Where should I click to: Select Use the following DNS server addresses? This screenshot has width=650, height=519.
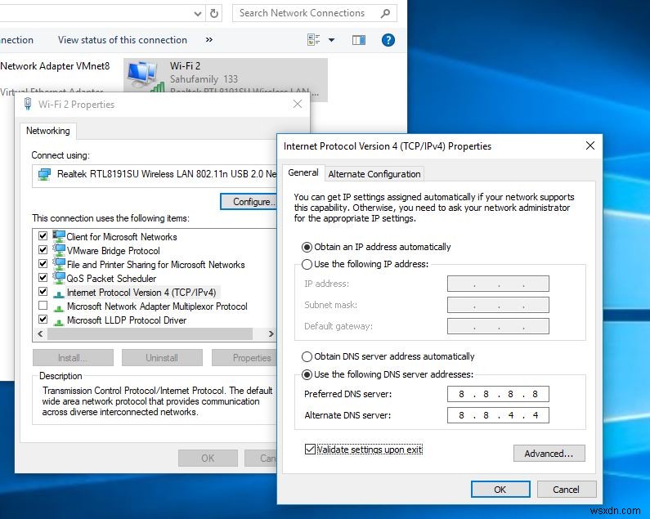(x=307, y=374)
